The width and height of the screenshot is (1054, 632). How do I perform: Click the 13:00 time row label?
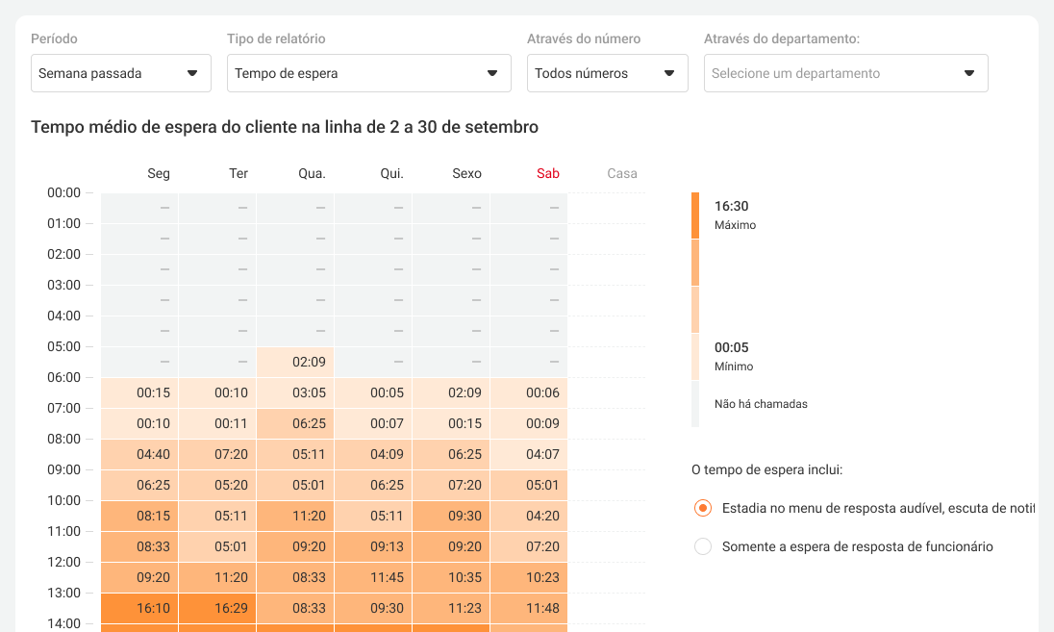[63, 593]
